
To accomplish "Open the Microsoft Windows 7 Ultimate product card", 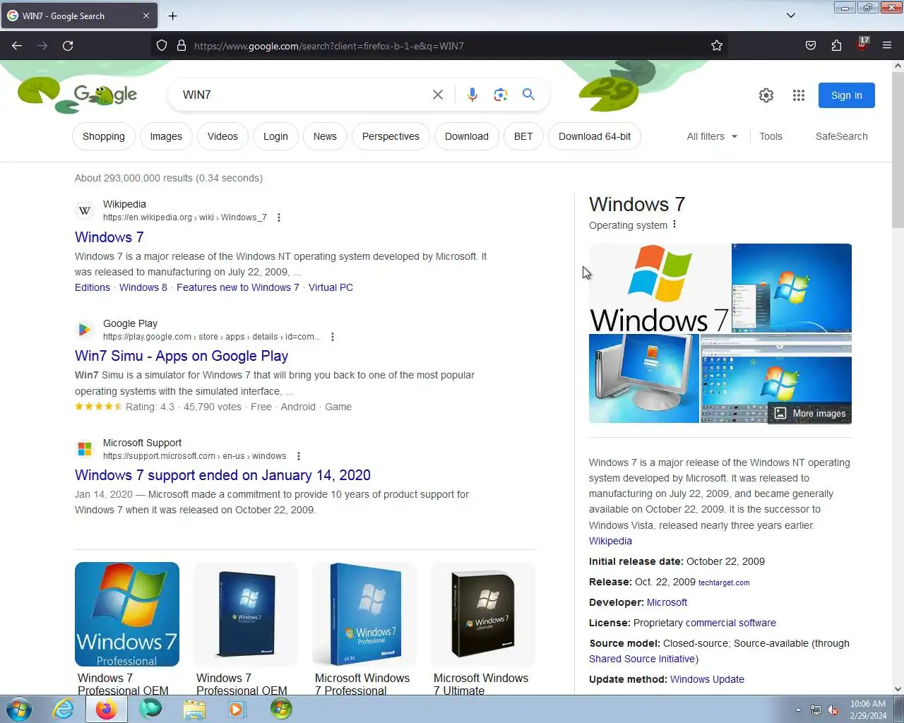I will pyautogui.click(x=483, y=629).
